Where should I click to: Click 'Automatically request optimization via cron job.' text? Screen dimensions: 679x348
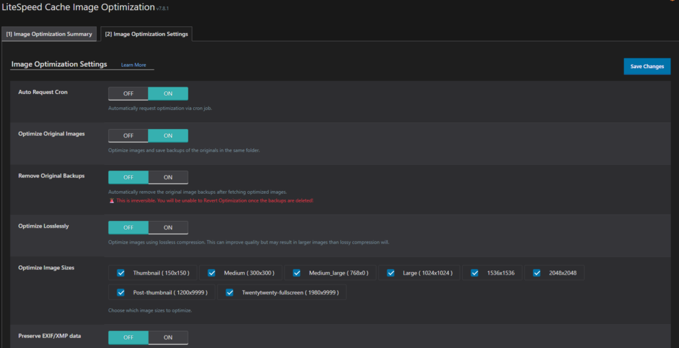pos(160,108)
